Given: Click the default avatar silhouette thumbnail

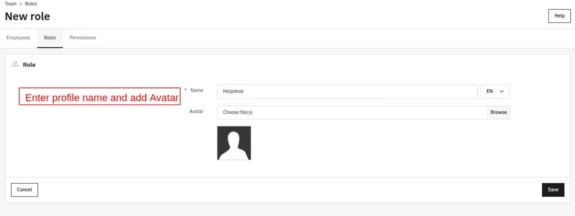Looking at the screenshot, I should click(x=234, y=143).
